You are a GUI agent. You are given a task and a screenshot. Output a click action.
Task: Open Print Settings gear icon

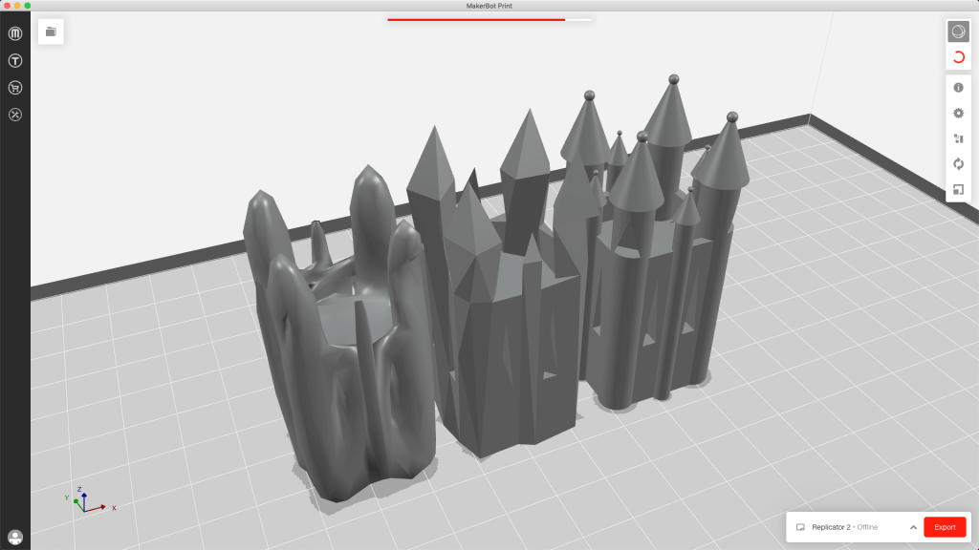(959, 113)
